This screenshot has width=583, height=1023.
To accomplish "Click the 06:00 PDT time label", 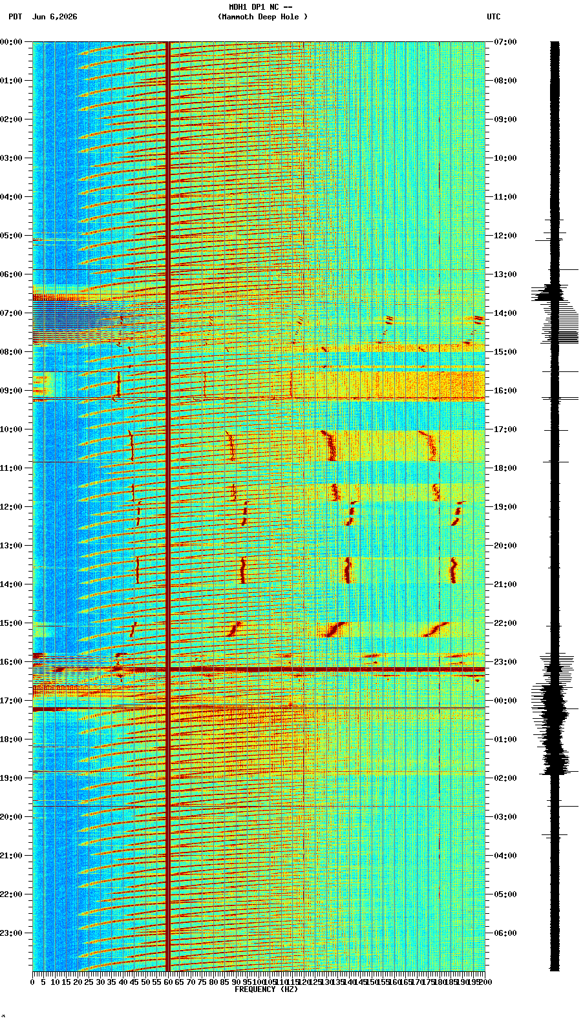I will (x=11, y=274).
